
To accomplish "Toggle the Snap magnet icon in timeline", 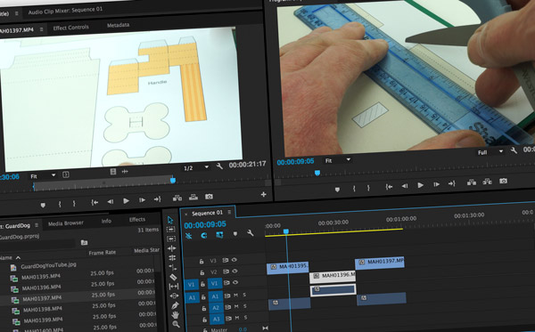I will click(x=203, y=235).
